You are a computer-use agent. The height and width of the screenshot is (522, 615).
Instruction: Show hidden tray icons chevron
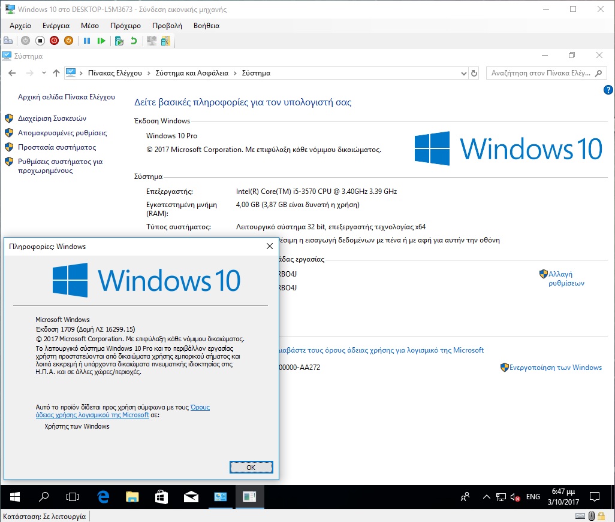coord(486,497)
